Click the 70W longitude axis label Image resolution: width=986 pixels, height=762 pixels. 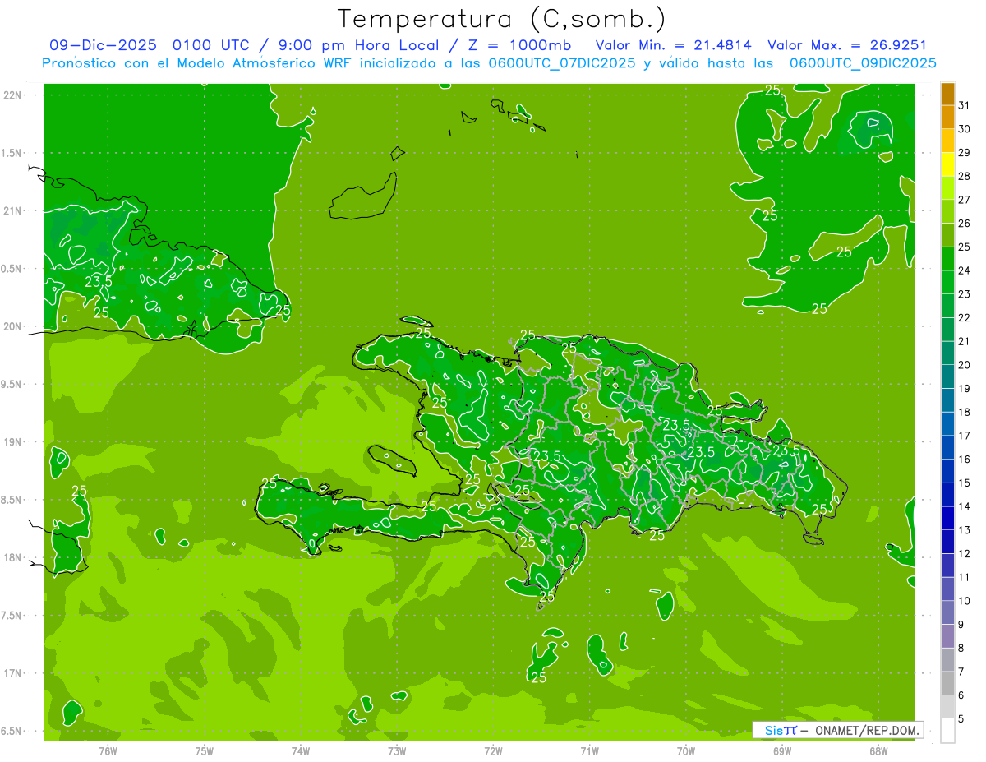point(686,751)
